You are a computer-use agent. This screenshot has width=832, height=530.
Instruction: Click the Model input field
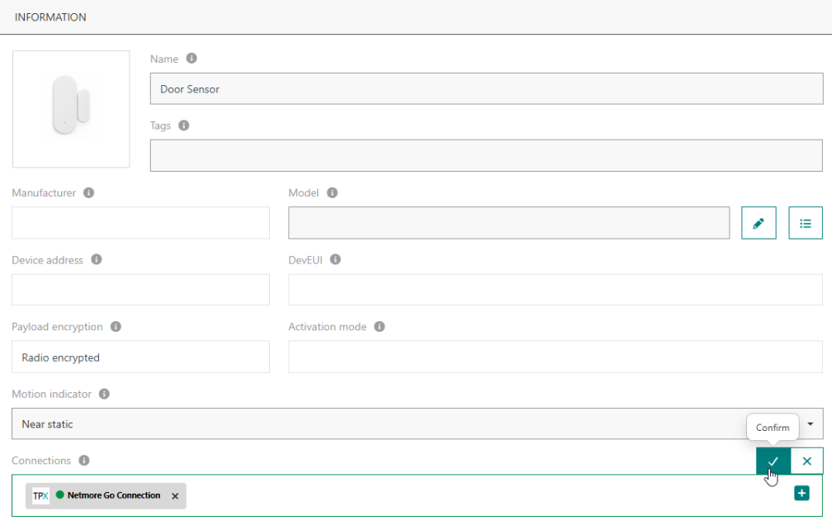[x=508, y=223]
